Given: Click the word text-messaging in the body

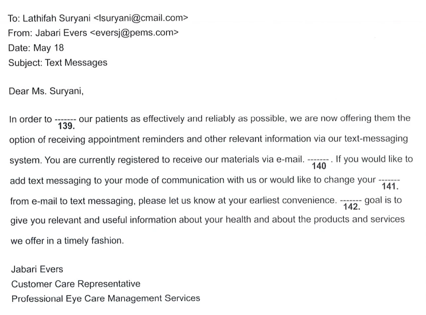Looking at the screenshot, I should click(376, 139).
